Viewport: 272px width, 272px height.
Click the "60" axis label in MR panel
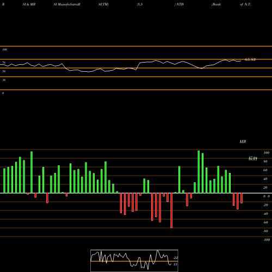click(265, 170)
